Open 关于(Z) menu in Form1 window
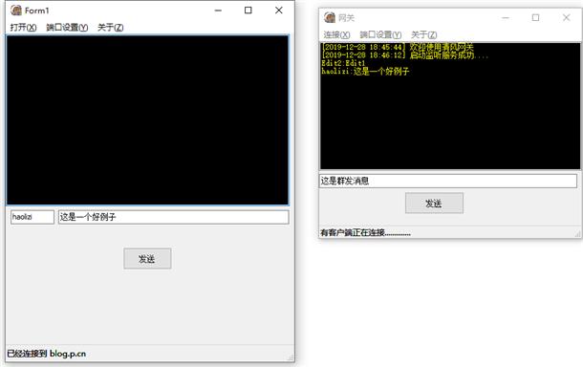 111,28
